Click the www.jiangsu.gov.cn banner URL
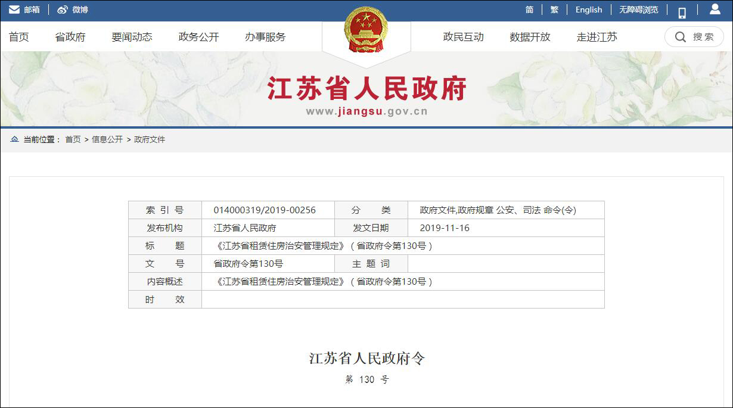This screenshot has width=733, height=408. [x=366, y=111]
